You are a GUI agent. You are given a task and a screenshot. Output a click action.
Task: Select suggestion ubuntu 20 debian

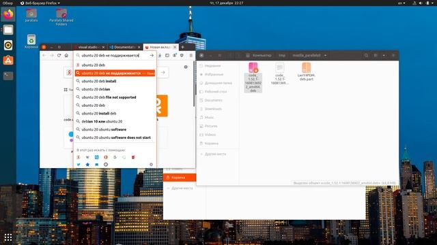[x=115, y=89]
